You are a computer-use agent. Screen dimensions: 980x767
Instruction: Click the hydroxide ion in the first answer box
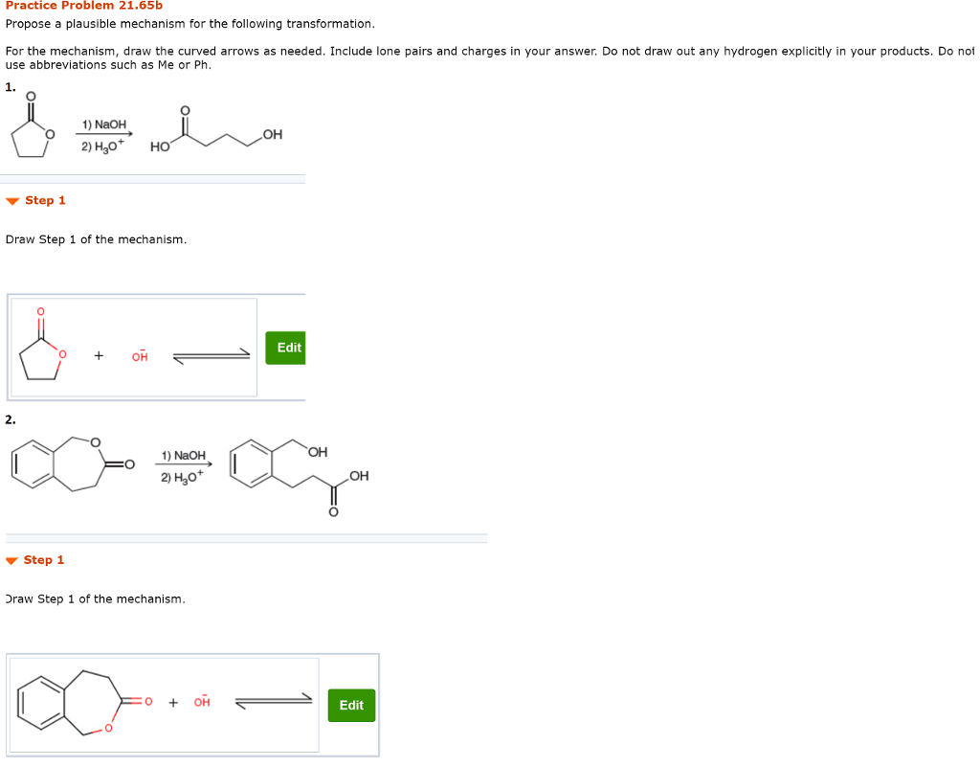[140, 354]
